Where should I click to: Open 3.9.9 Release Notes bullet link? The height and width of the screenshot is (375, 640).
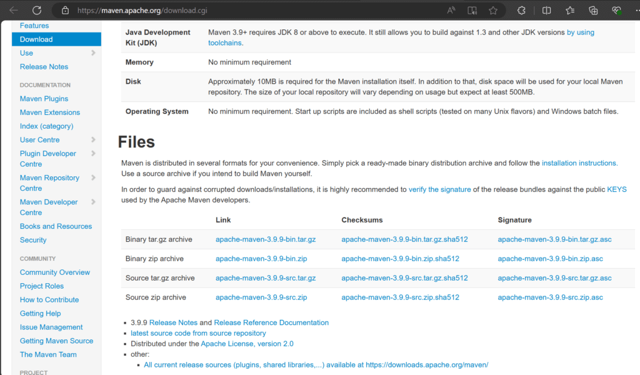[173, 322]
